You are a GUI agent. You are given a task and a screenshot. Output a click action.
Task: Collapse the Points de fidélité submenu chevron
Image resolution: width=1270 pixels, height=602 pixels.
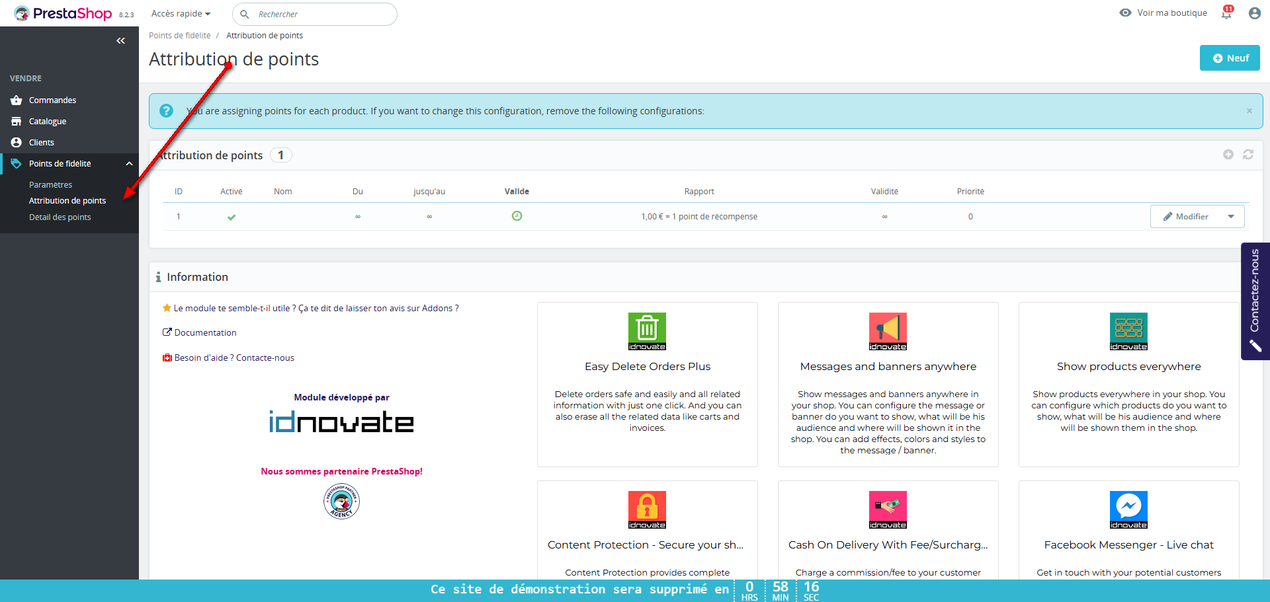click(130, 164)
